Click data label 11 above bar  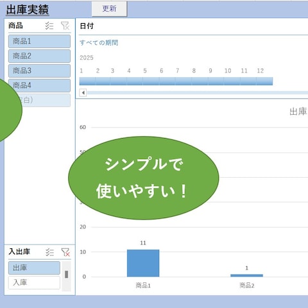pos(143,243)
